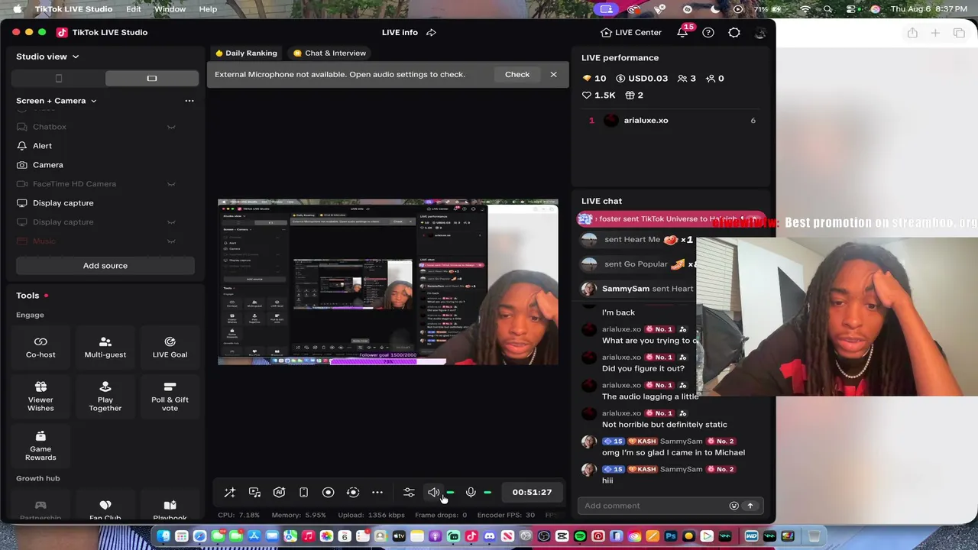Open Co-host tool
Image resolution: width=978 pixels, height=550 pixels.
(x=40, y=347)
